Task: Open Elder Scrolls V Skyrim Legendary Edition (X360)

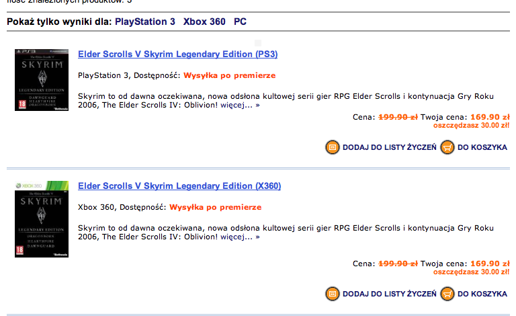Action: pos(179,186)
